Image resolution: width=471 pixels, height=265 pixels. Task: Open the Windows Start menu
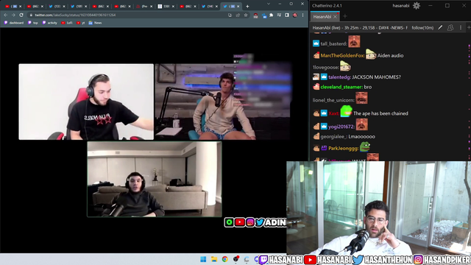pos(203,259)
